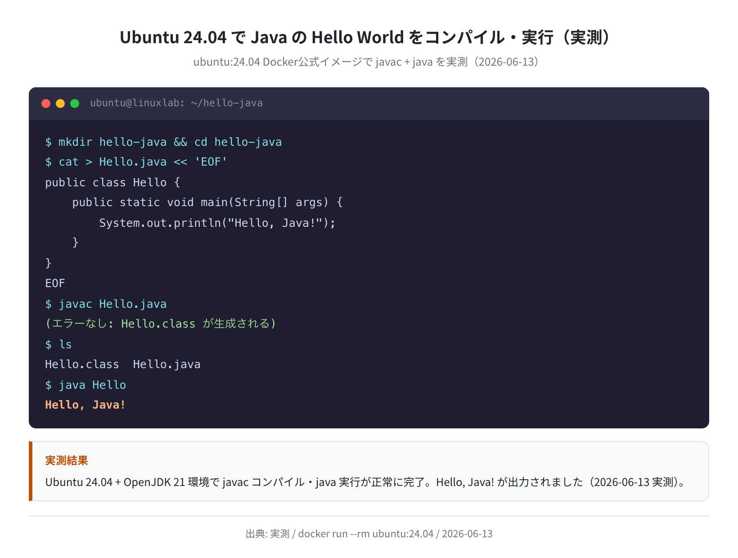Click the 'mkdir hello-java && cd hello-java' command
The height and width of the screenshot is (558, 738).
[x=163, y=142]
